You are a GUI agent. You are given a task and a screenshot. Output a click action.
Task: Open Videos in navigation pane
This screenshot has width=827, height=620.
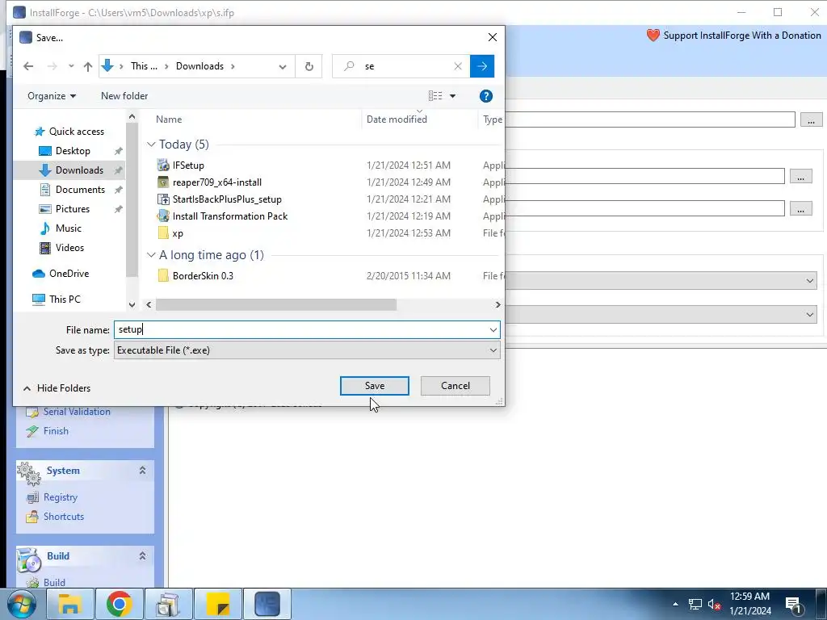(69, 247)
